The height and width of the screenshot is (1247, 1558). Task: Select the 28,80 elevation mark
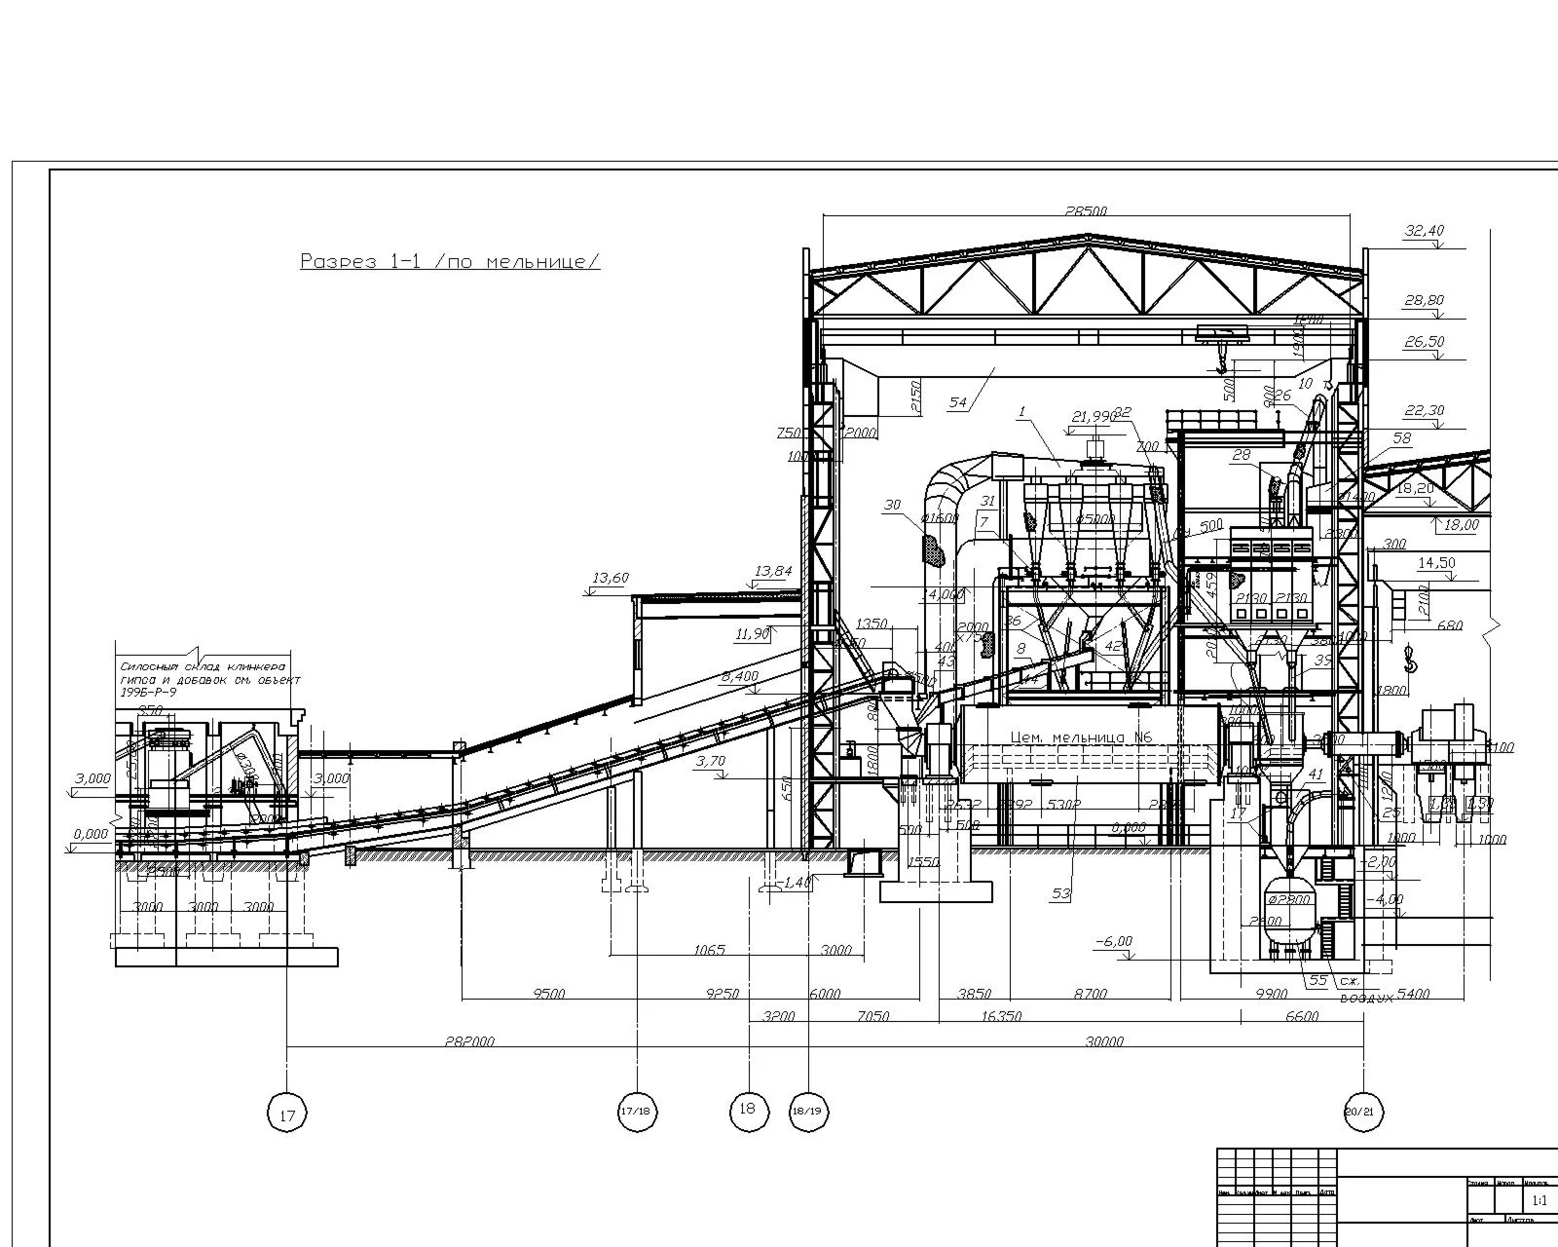[1424, 301]
